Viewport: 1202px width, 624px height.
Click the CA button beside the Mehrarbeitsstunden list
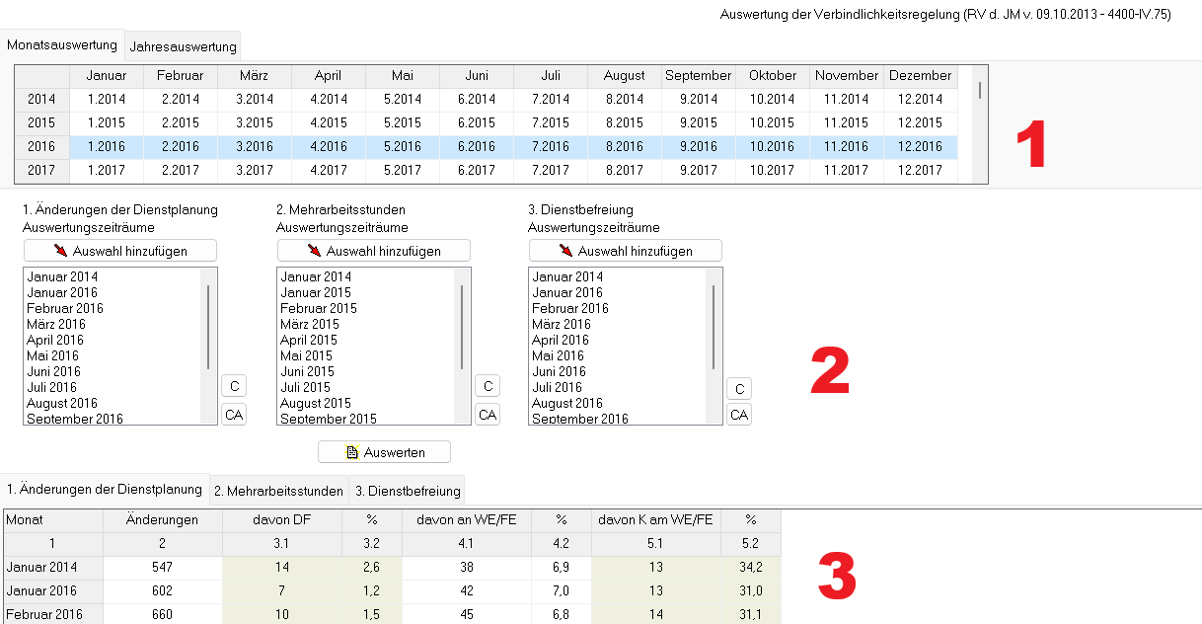click(488, 415)
